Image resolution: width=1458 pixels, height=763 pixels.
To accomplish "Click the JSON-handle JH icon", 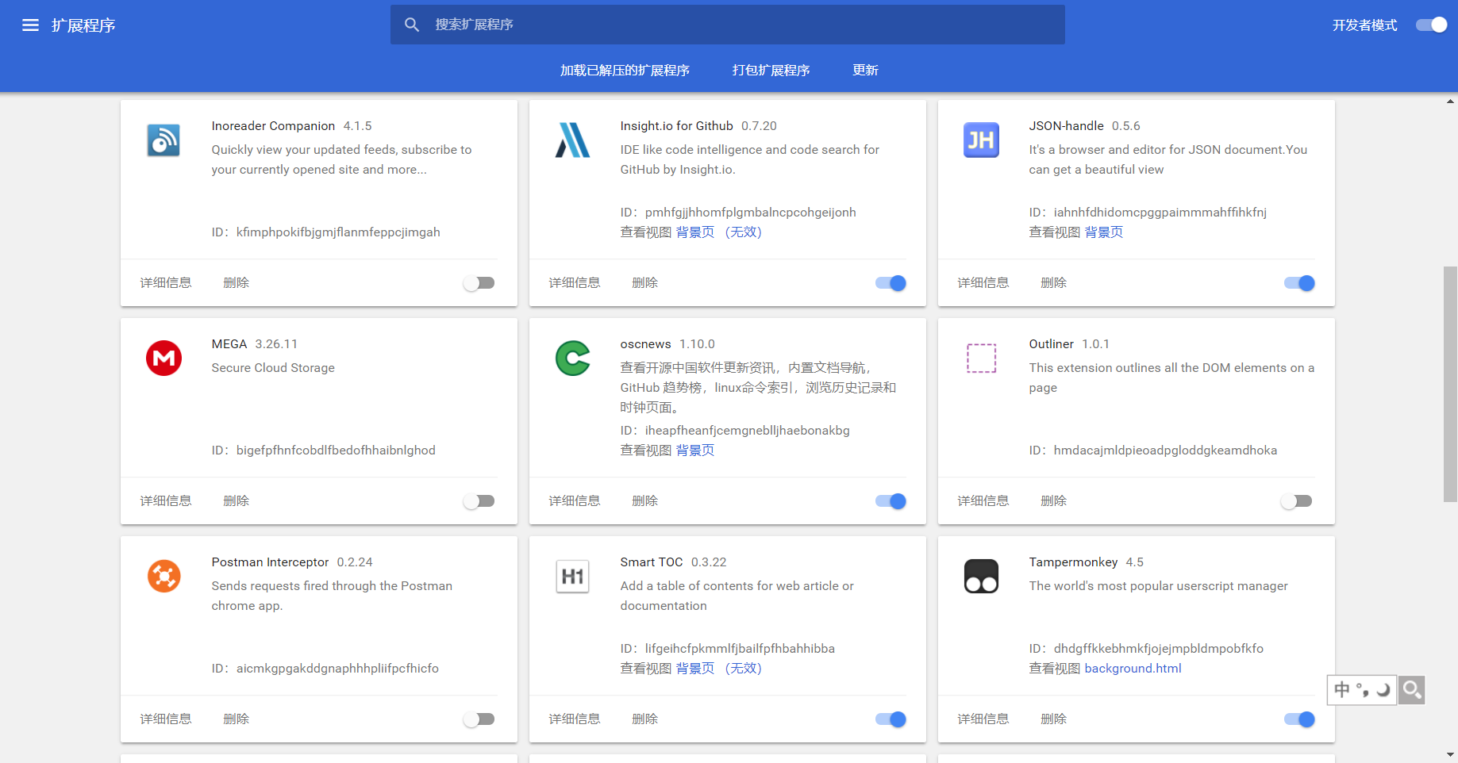I will (981, 140).
